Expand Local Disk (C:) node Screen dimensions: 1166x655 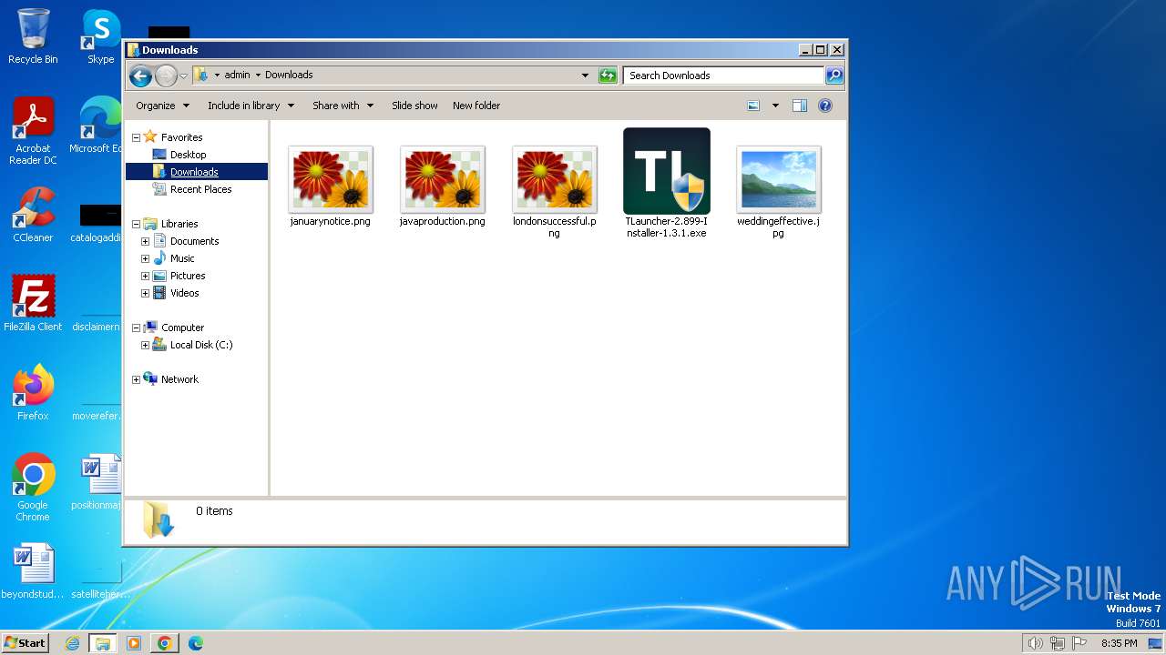[x=145, y=345]
